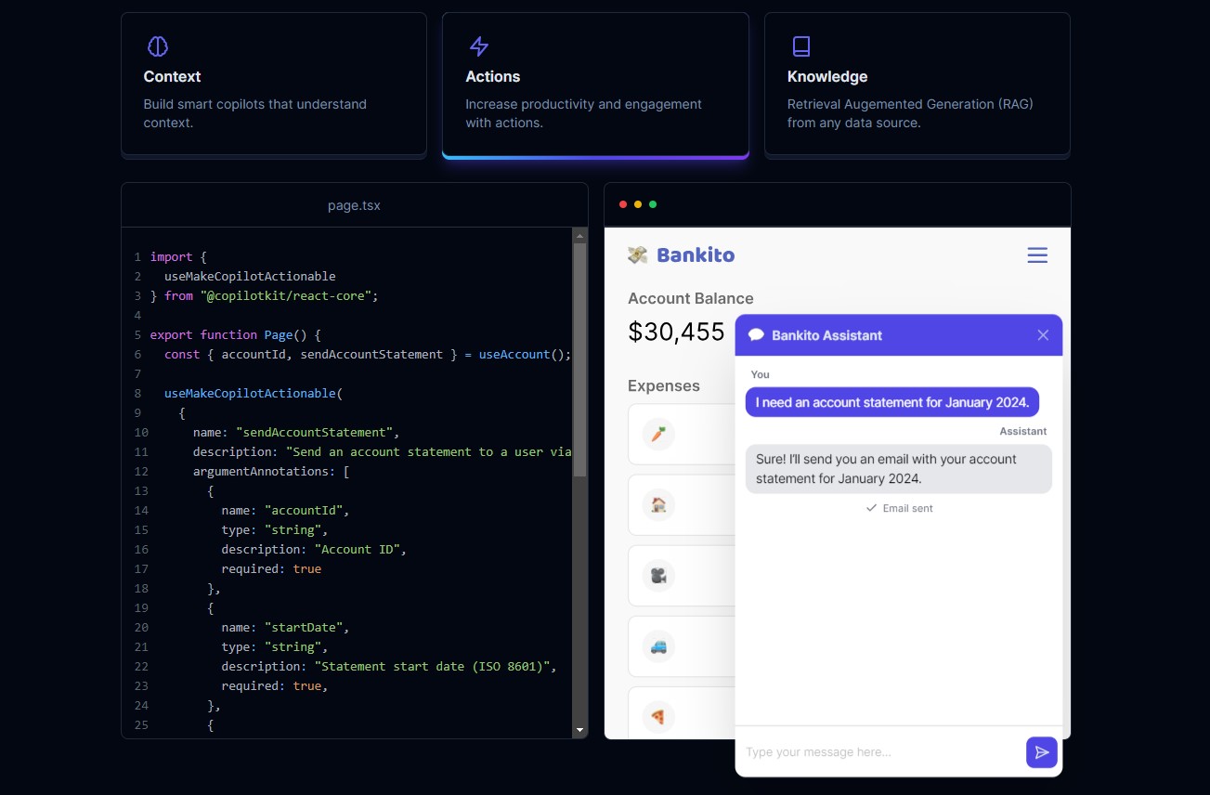Click 'argumentAnnotations' on line 12
1210x795 pixels.
[x=261, y=471]
